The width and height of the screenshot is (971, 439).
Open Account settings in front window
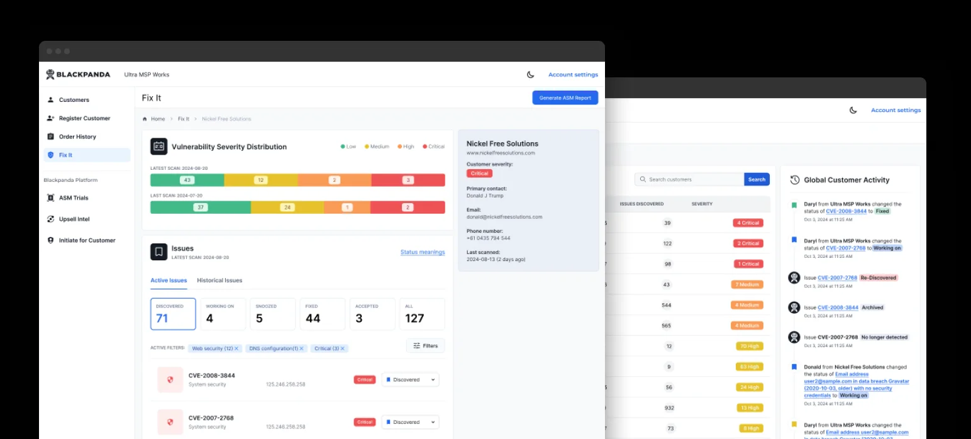tap(573, 74)
